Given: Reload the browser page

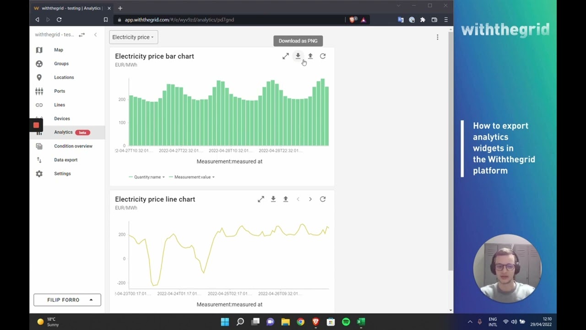Looking at the screenshot, I should 59,20.
